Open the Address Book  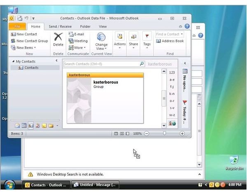pos(170,41)
